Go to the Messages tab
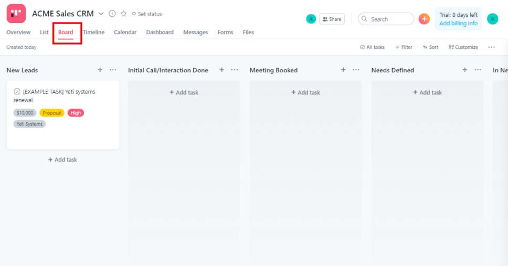Viewport: 508px width, 266px height. (x=196, y=32)
